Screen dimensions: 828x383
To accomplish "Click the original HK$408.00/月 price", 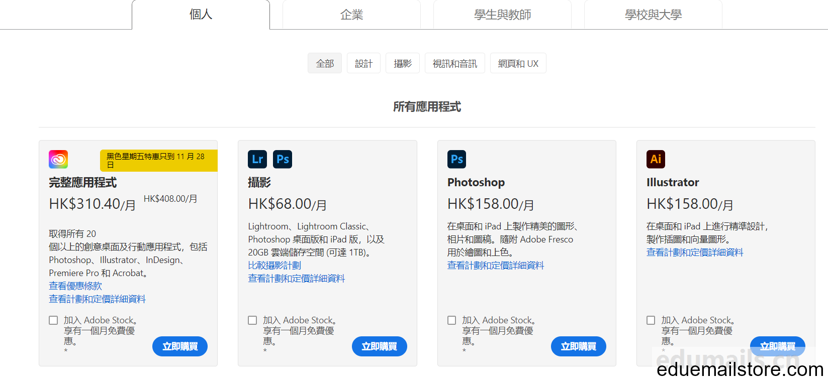I will pyautogui.click(x=170, y=199).
